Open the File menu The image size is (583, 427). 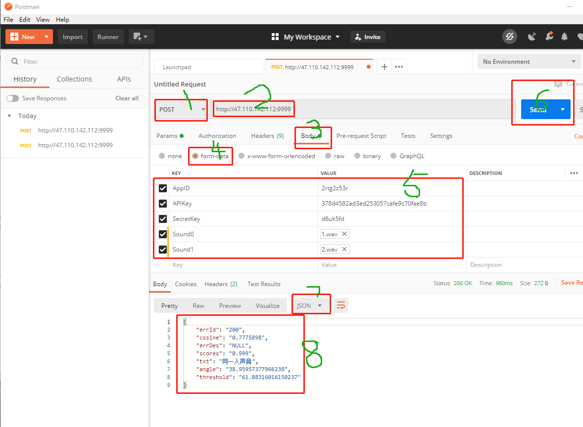pyautogui.click(x=8, y=20)
